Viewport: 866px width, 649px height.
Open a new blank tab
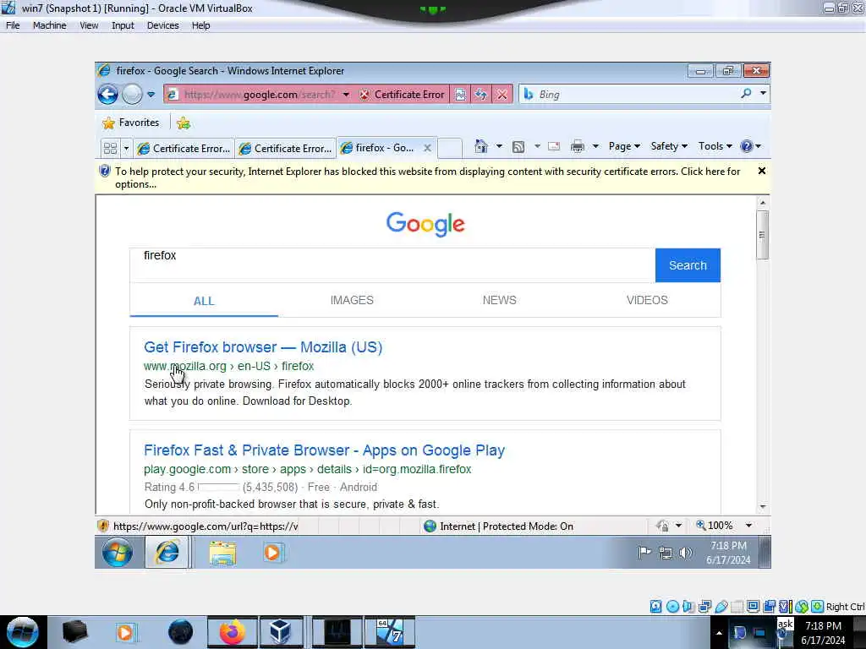[x=450, y=148]
